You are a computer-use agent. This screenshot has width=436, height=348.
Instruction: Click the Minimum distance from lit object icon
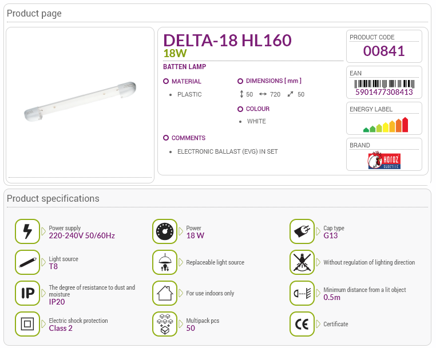pos(302,293)
